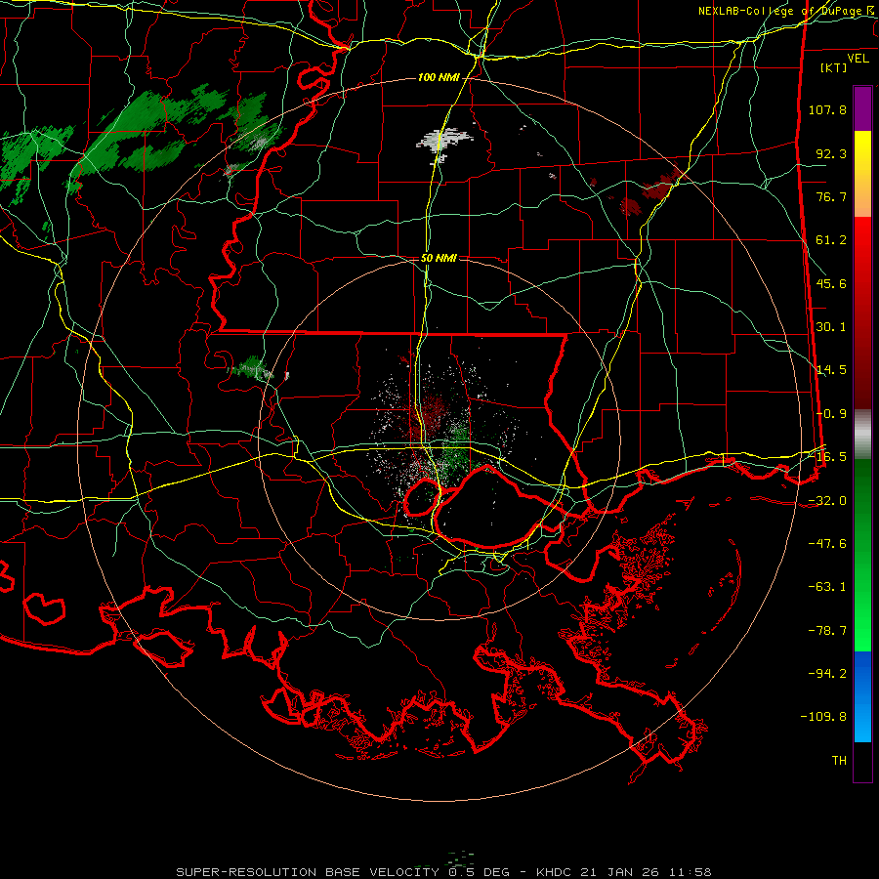Select the -47.6 value on velocity scale
The image size is (879, 879).
(827, 544)
